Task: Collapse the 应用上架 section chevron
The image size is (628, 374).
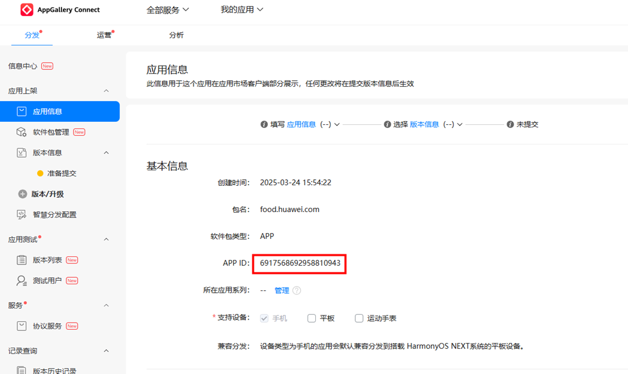Action: [x=106, y=91]
